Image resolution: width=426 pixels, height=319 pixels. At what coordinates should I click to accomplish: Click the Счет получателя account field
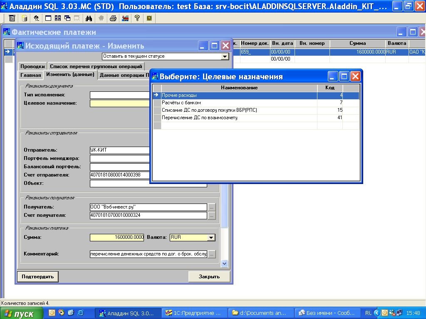pos(149,216)
